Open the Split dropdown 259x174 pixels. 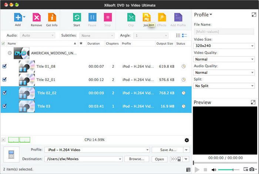coord(224,86)
